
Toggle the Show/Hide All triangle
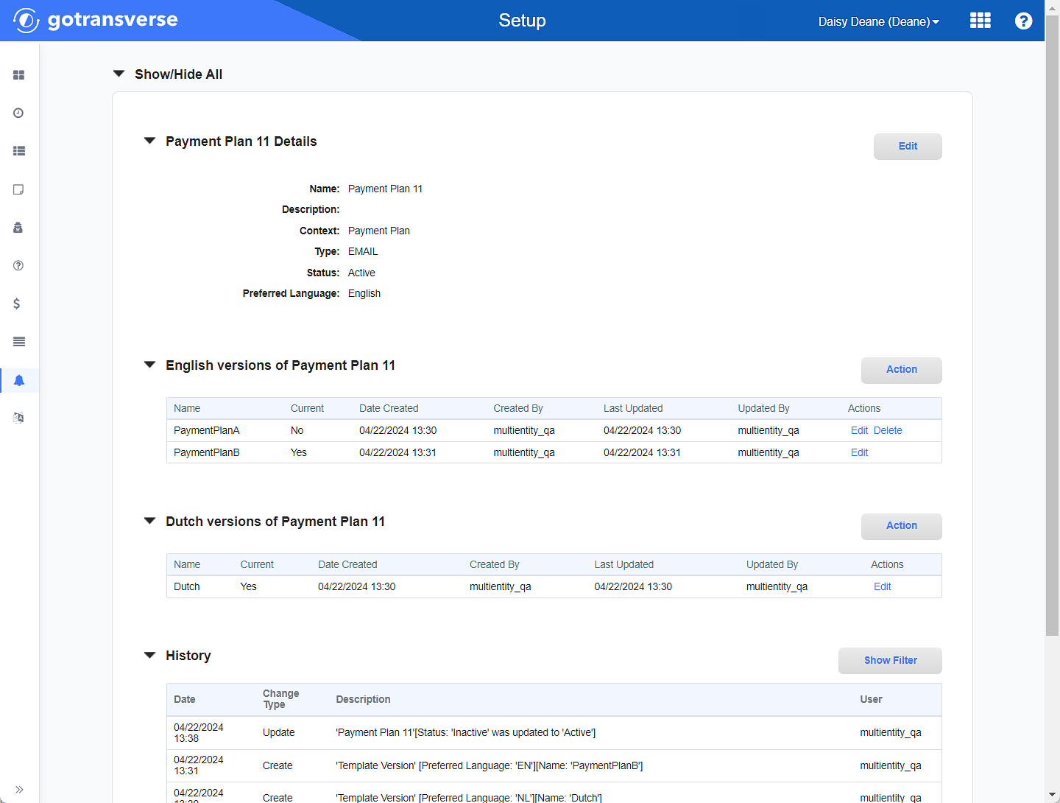coord(119,74)
